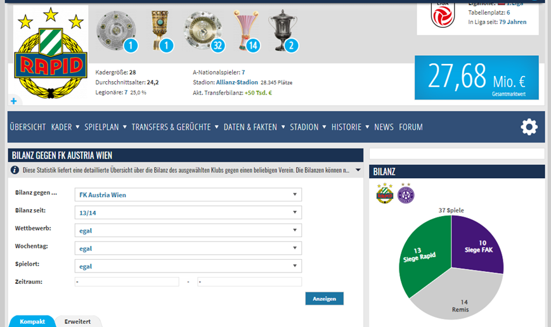Image resolution: width=551 pixels, height=327 pixels.
Task: Expand the SPIELPLAN menu
Action: (105, 127)
